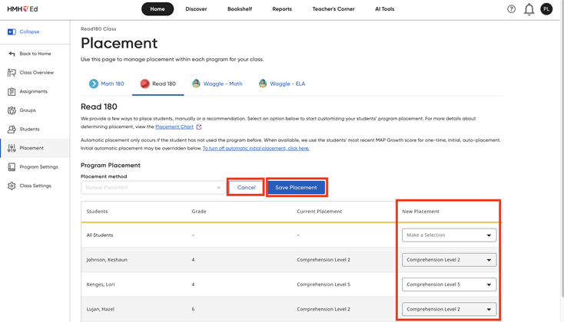The height and width of the screenshot is (322, 564).
Task: Click student name Johnson, Keshaun
Action: 107,260
